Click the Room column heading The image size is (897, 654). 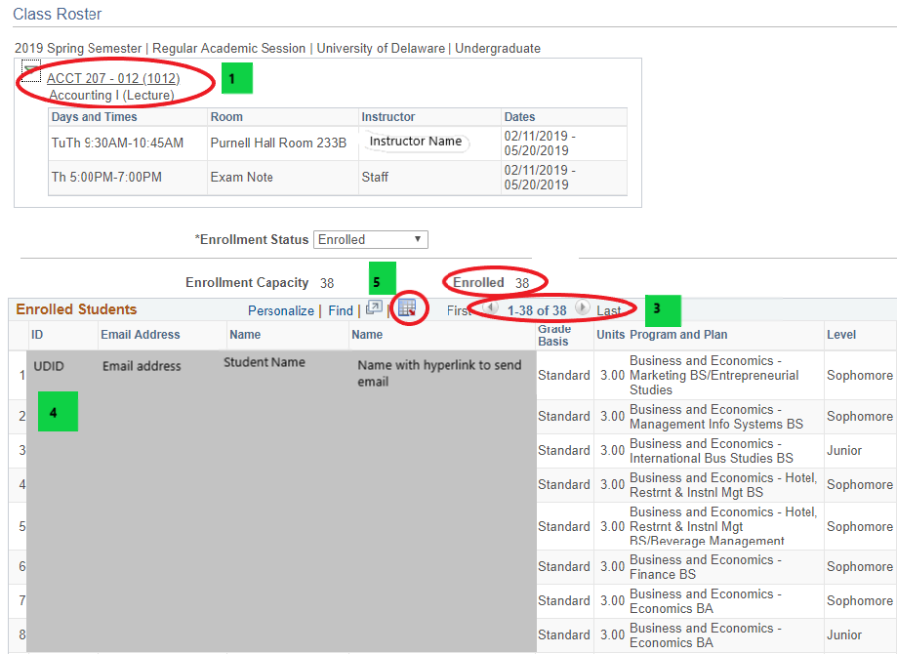pyautogui.click(x=226, y=117)
